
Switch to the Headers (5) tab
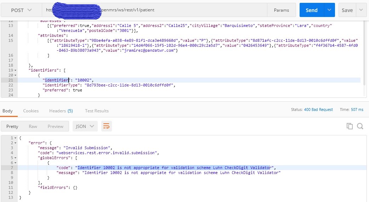click(61, 111)
